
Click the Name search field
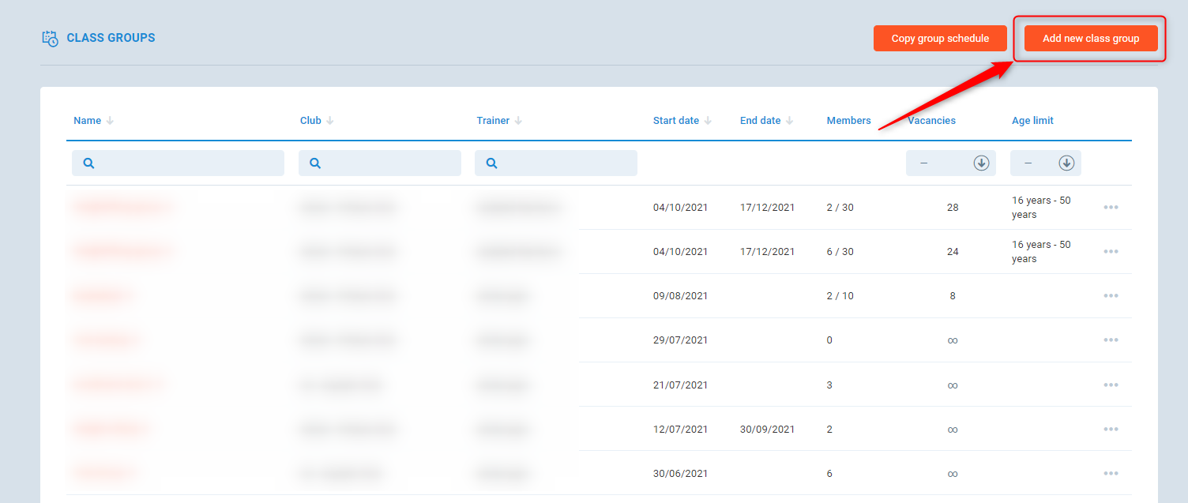point(178,163)
